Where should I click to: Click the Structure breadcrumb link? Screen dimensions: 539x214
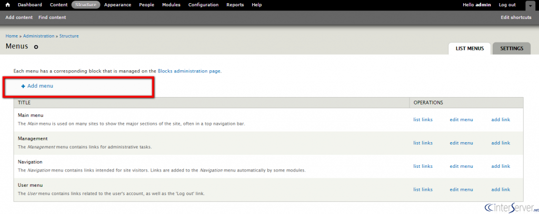[69, 36]
